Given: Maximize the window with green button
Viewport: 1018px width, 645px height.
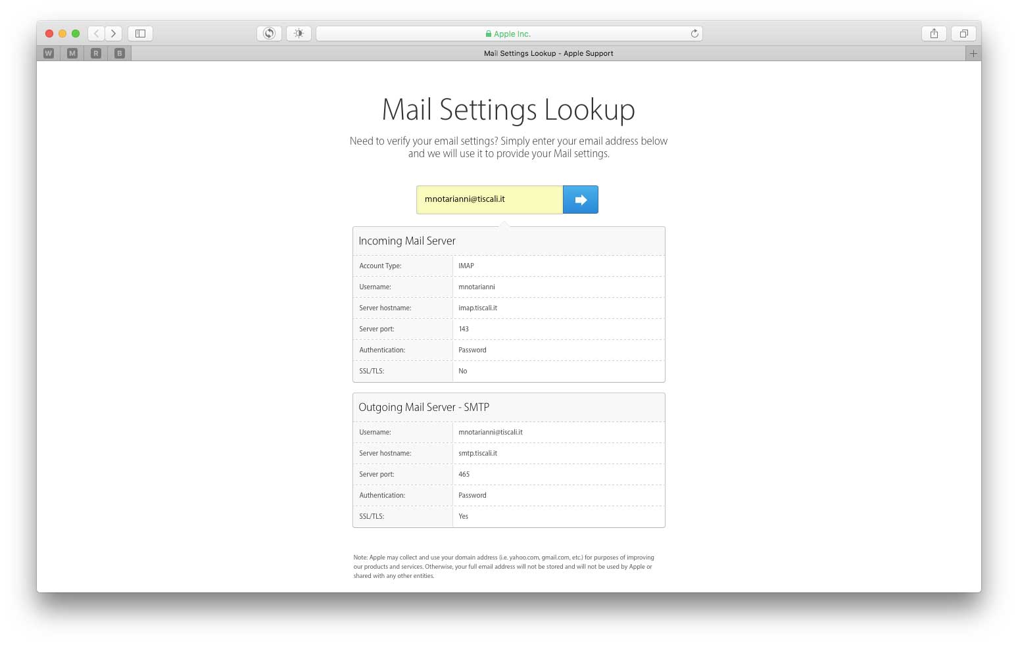Looking at the screenshot, I should tap(76, 34).
